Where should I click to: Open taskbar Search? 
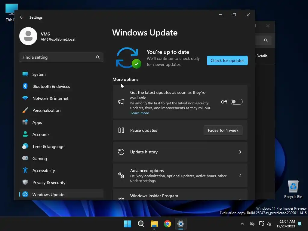141,224
